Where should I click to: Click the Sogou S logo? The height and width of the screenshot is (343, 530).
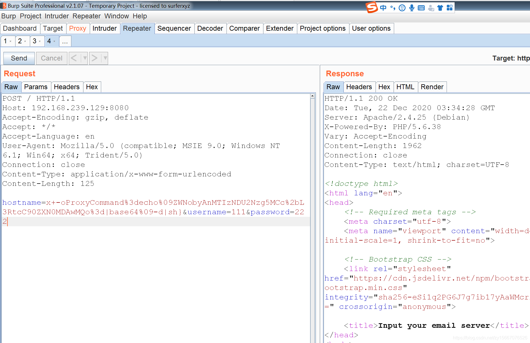(x=371, y=7)
